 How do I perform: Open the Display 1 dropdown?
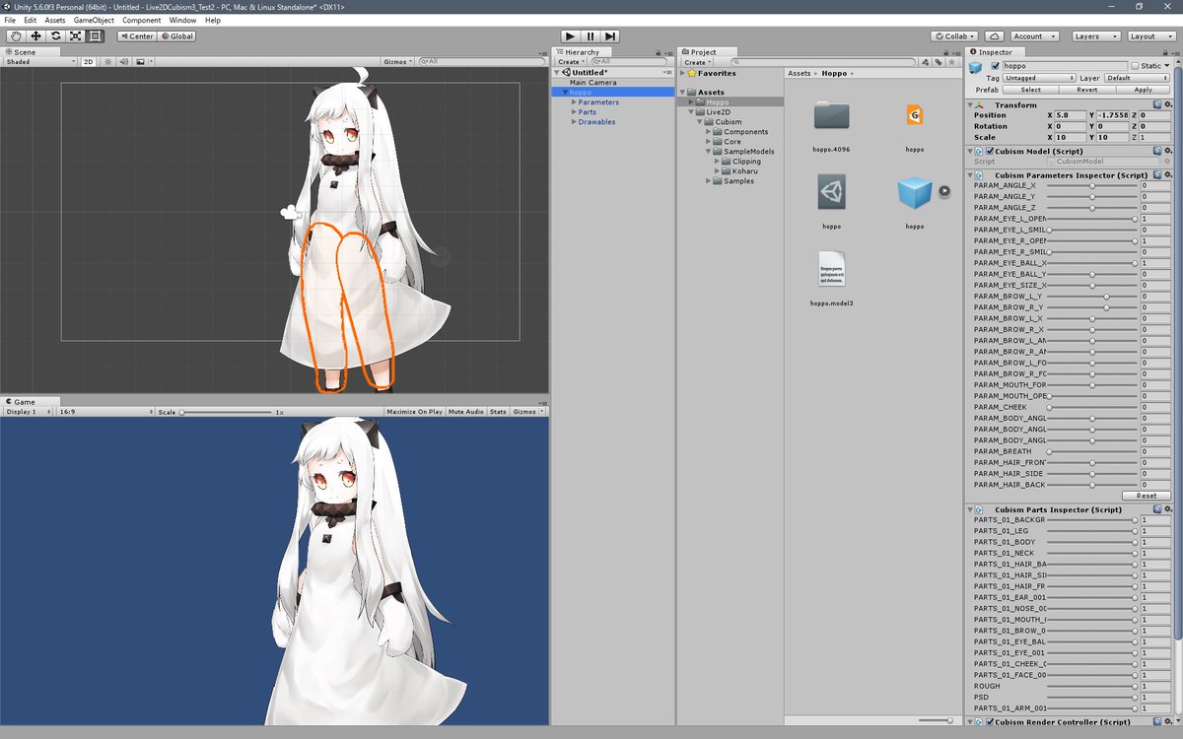(x=29, y=412)
